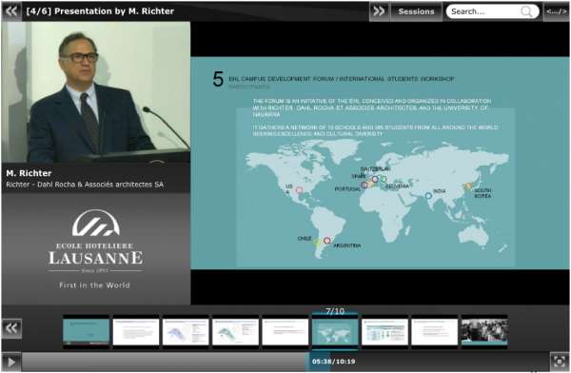
Task: Open the fourth slide thumbnail
Action: (x=236, y=331)
